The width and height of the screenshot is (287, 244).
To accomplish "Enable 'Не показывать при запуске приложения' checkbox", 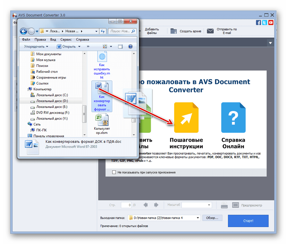I will pos(114,172).
